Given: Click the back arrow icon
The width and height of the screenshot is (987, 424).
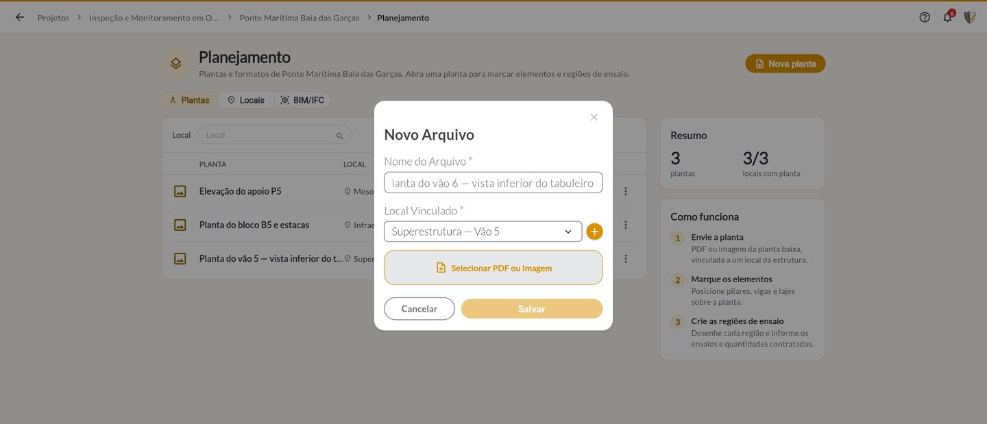Looking at the screenshot, I should 20,17.
